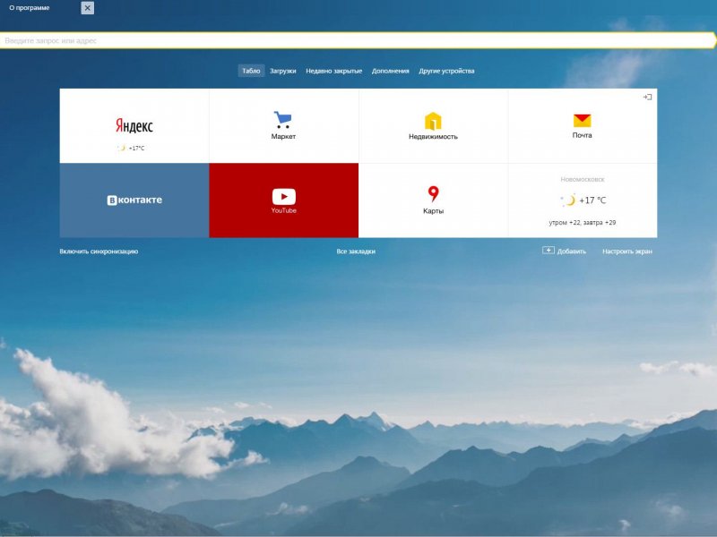Open the ВКонтакте tile

[x=134, y=200]
